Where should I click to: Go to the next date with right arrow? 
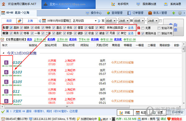[99, 21]
